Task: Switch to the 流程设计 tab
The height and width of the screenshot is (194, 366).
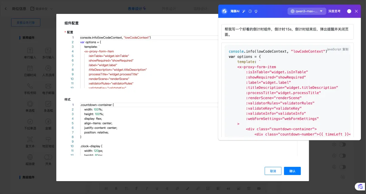Action: pos(200,8)
